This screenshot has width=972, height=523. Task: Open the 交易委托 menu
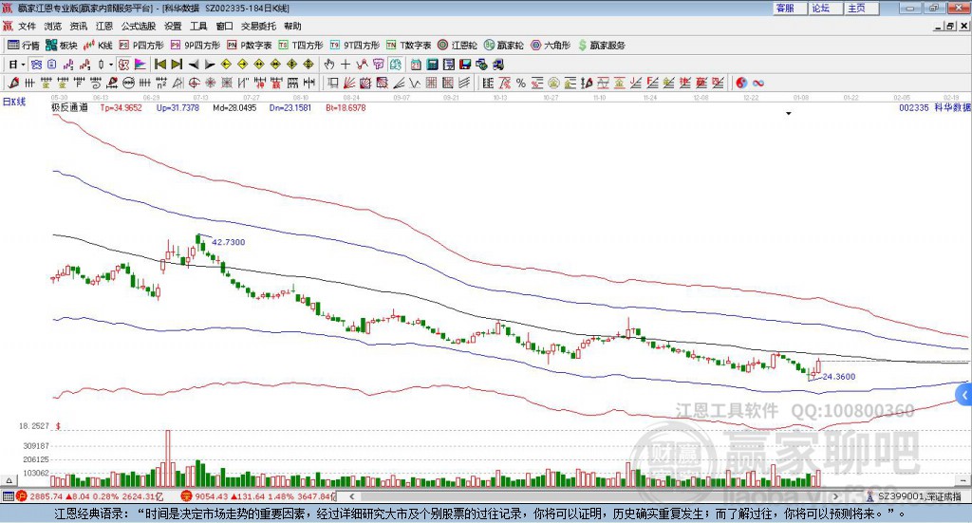click(258, 26)
